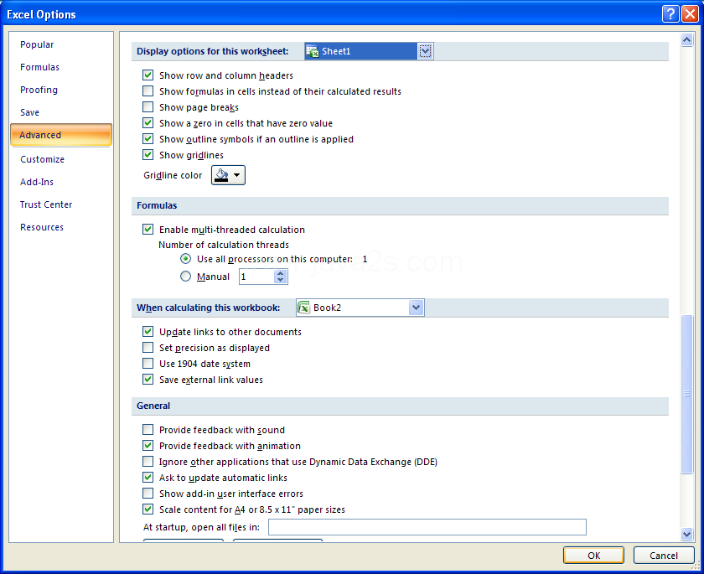Click the Help question mark icon
The width and height of the screenshot is (704, 574).
[x=670, y=14]
